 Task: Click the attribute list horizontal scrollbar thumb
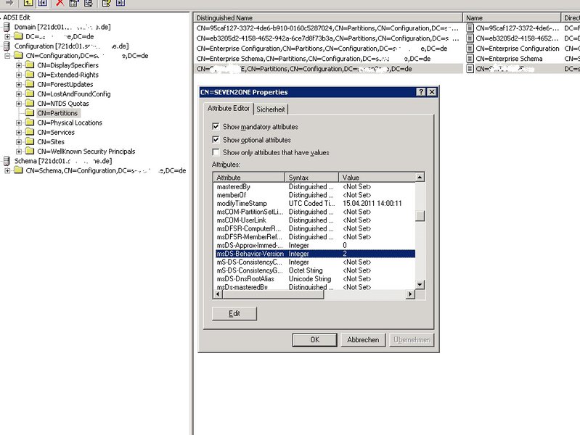(x=273, y=294)
